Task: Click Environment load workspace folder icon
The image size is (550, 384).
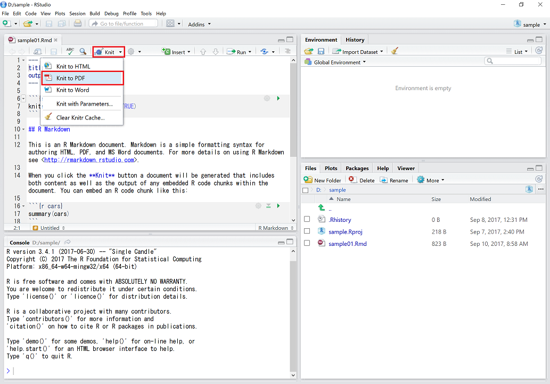Action: coord(309,51)
